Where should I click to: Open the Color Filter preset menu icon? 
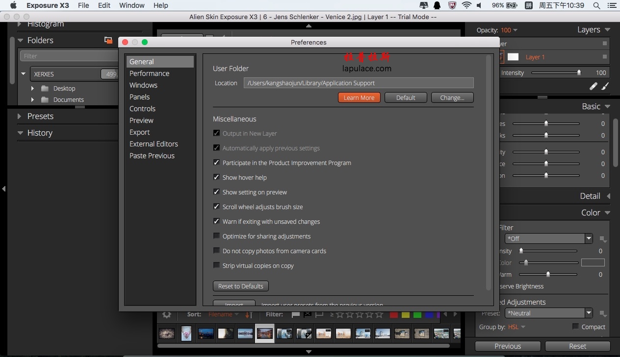603,239
